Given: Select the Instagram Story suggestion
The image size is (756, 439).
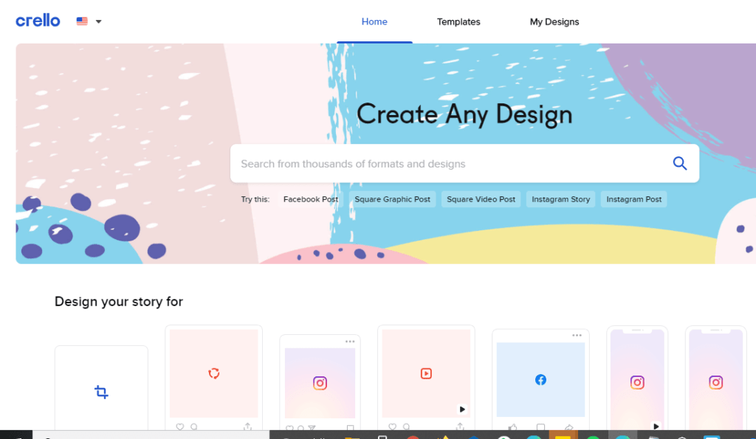Looking at the screenshot, I should click(x=561, y=199).
